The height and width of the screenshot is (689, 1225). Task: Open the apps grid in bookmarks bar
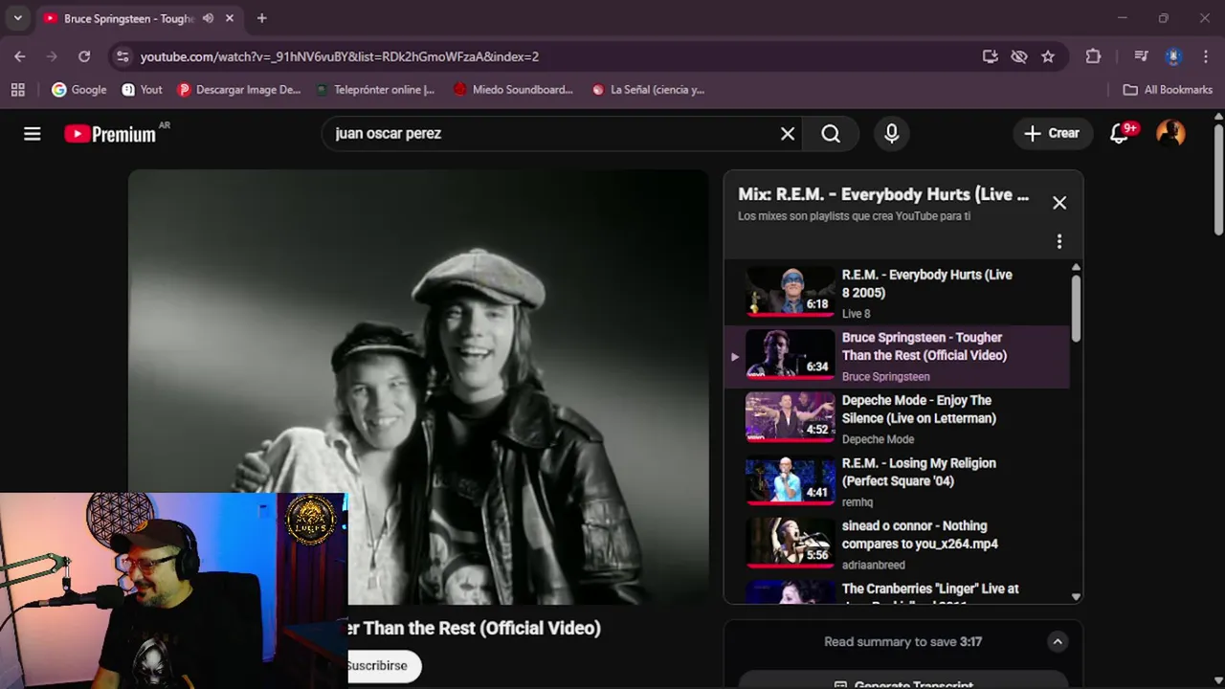[17, 89]
